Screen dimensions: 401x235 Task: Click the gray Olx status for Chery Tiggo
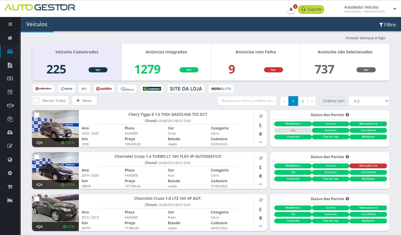[x=293, y=130]
